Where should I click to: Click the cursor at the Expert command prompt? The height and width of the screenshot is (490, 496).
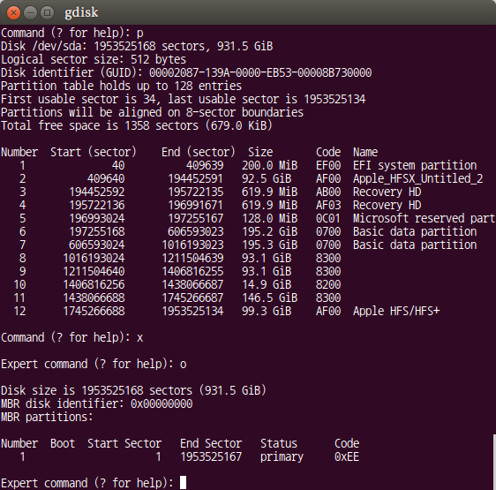click(184, 483)
